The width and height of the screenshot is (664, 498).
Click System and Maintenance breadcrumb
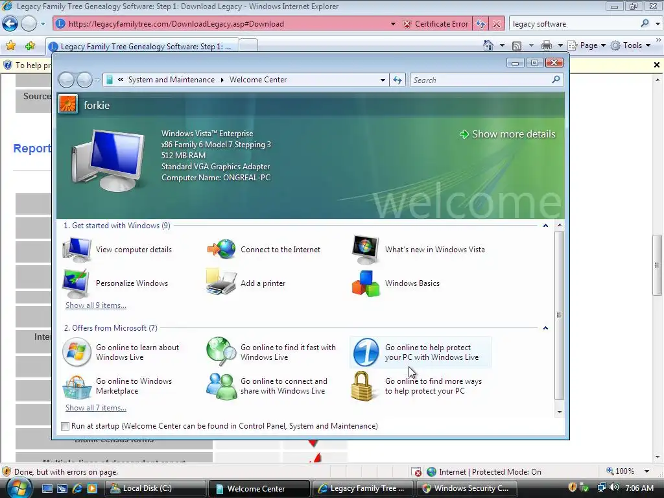click(171, 80)
